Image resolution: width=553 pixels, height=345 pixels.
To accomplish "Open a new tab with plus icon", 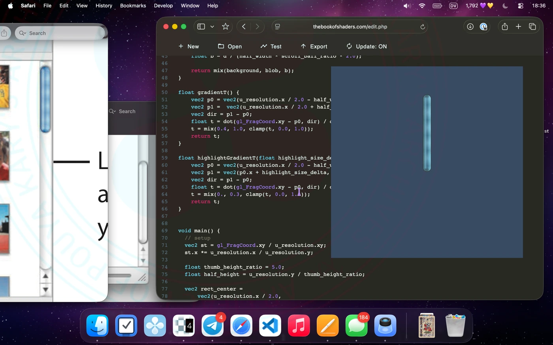I will (518, 26).
